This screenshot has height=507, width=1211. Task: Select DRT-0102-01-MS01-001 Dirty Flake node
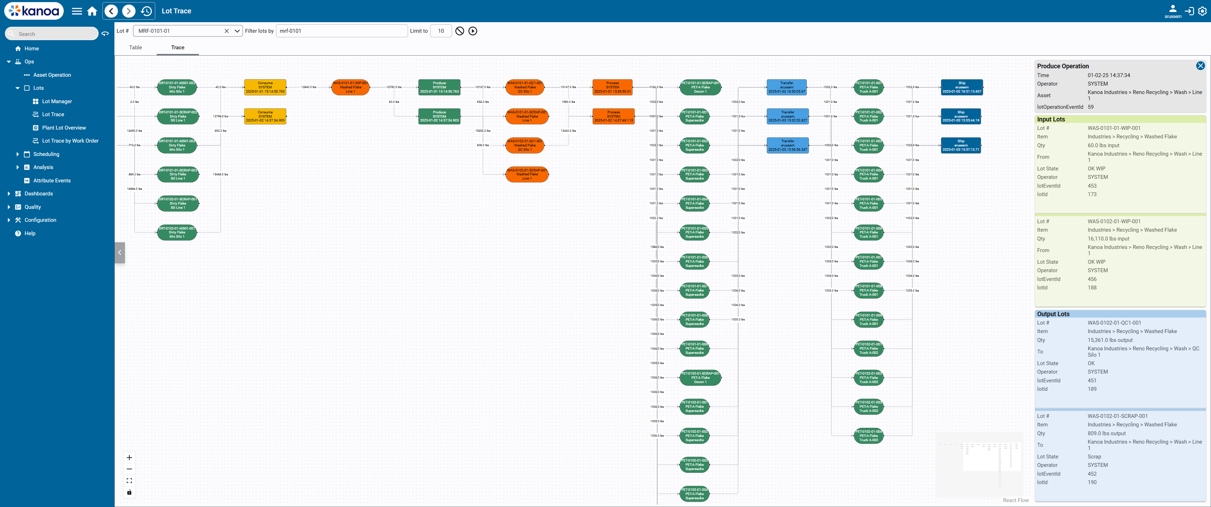point(177,232)
